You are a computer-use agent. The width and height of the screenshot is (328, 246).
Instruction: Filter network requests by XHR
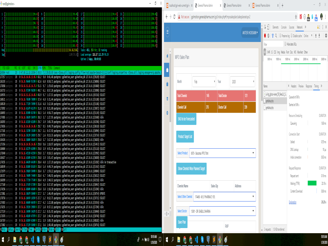pyautogui.click(x=269, y=52)
